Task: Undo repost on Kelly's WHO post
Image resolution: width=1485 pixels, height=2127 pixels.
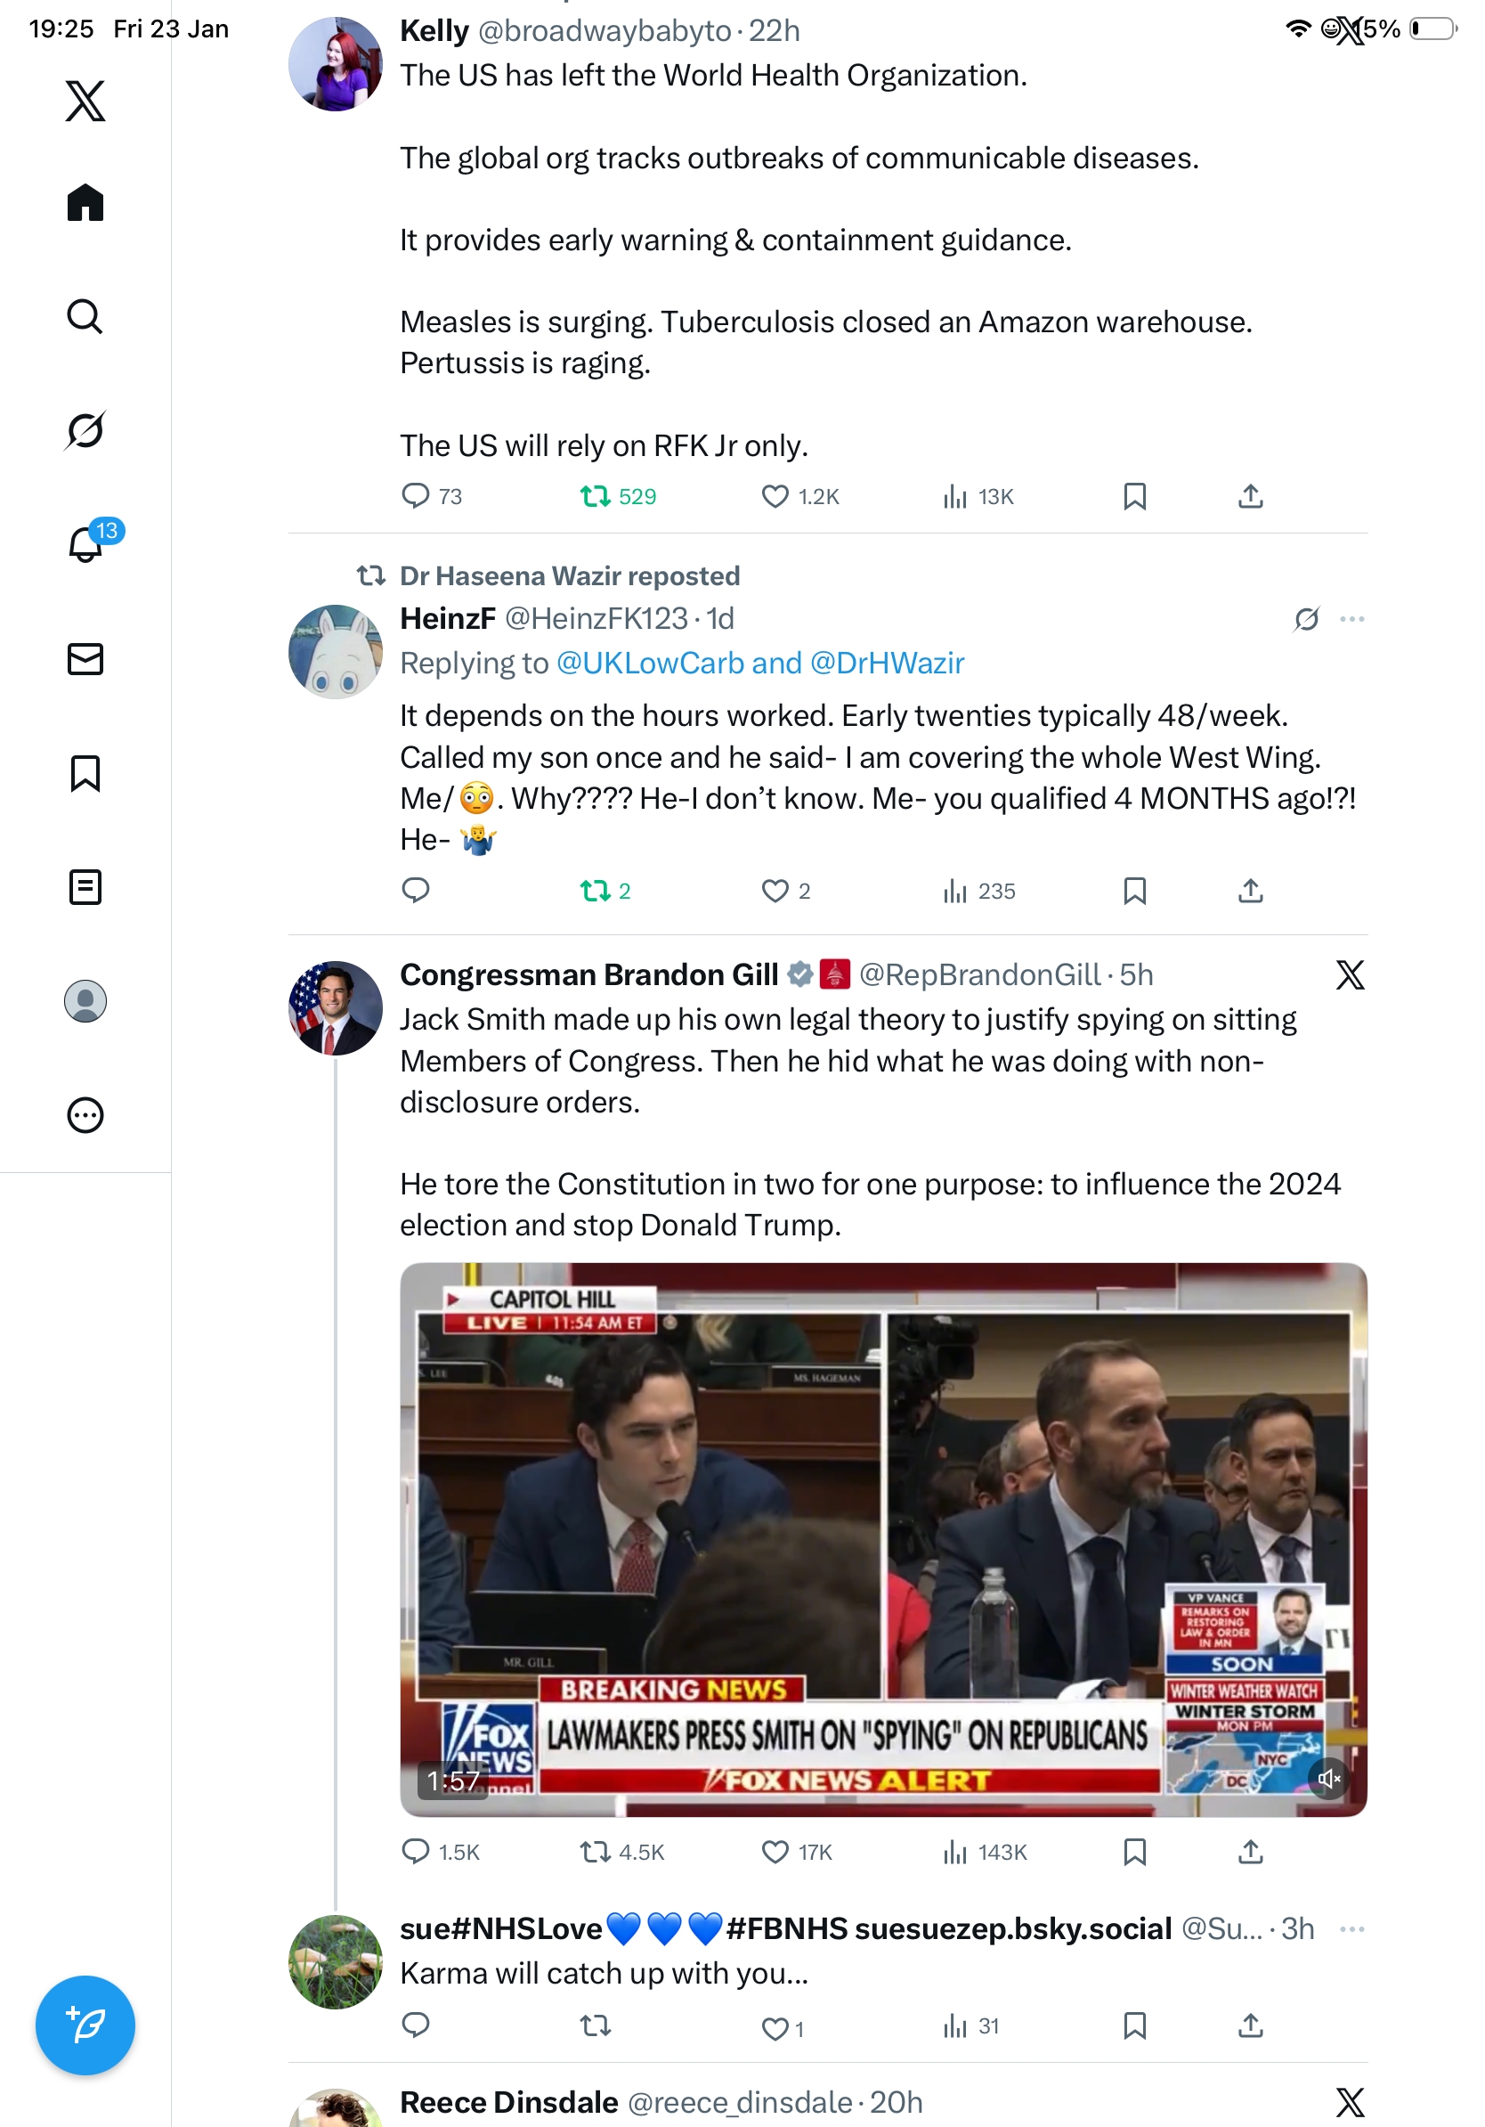Action: (596, 496)
